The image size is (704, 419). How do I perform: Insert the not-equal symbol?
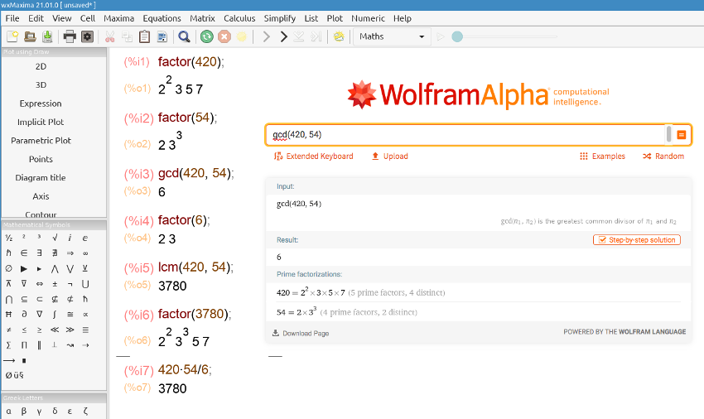8,330
